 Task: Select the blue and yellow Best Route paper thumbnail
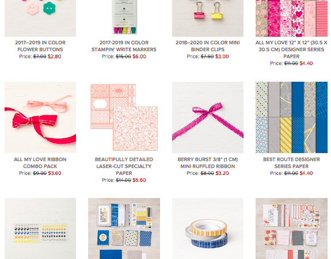(291, 117)
